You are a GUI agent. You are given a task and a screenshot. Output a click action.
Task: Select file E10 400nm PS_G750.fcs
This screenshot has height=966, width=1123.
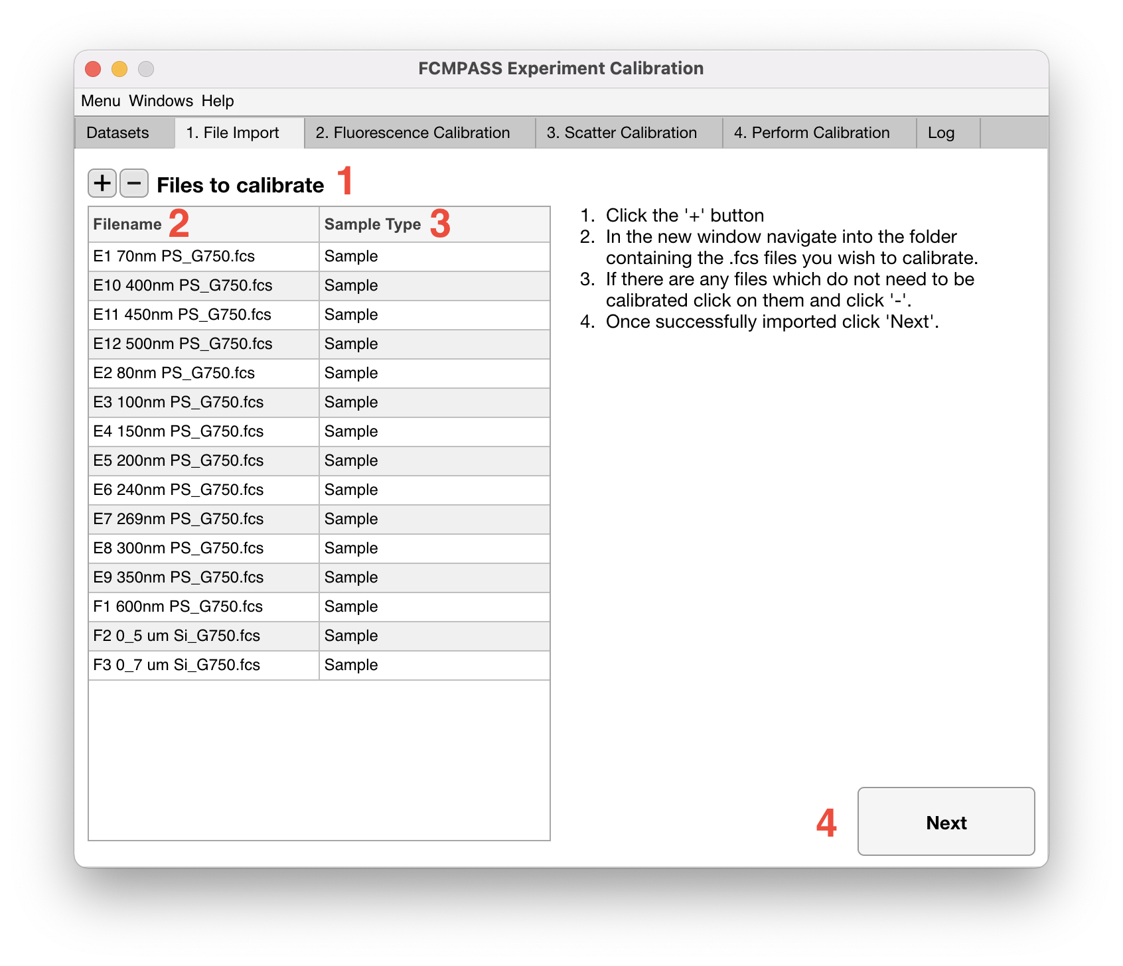coord(204,286)
